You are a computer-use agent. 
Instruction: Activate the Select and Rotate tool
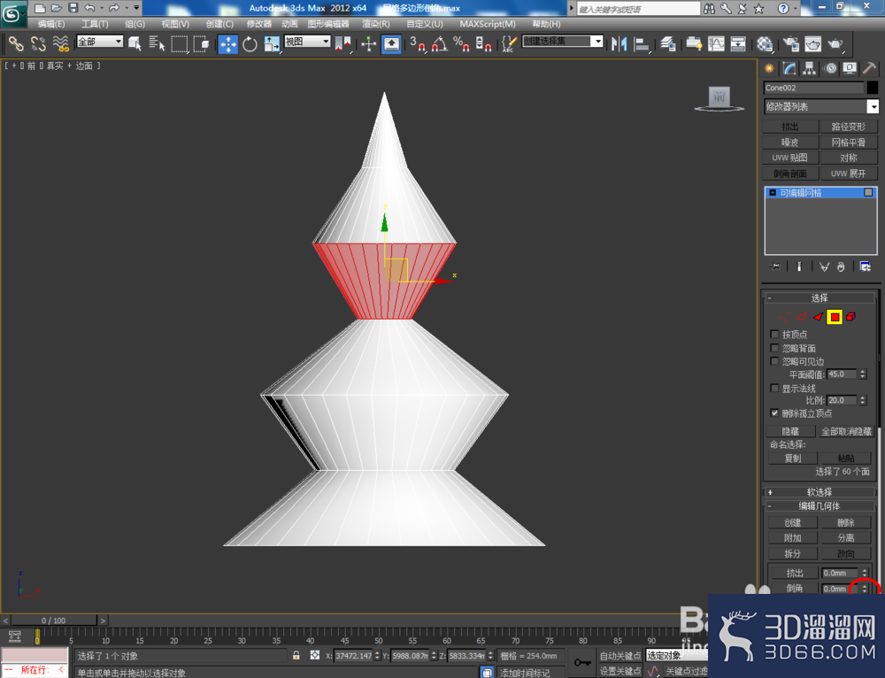[x=250, y=43]
